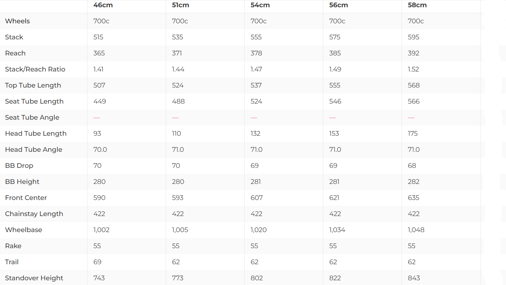
Task: Click the 392 reach value
Action: click(413, 53)
